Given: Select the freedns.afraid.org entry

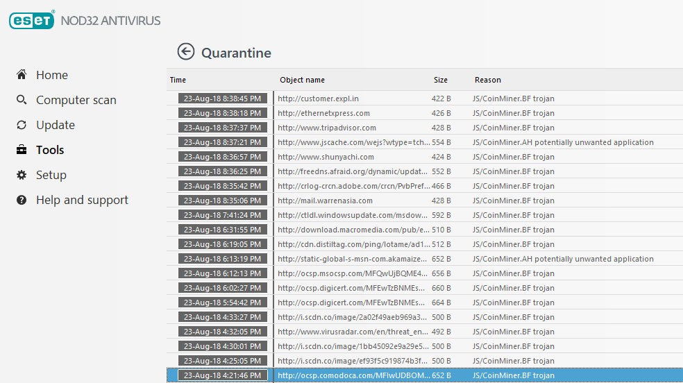Looking at the screenshot, I should coord(425,171).
